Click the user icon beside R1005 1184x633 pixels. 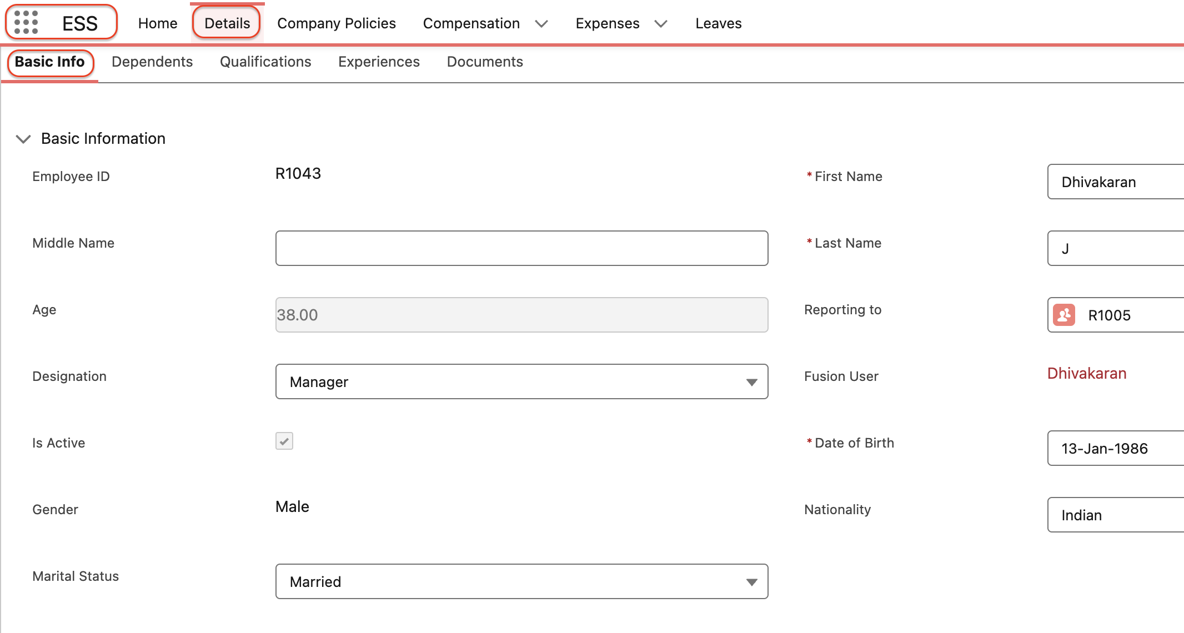1063,315
